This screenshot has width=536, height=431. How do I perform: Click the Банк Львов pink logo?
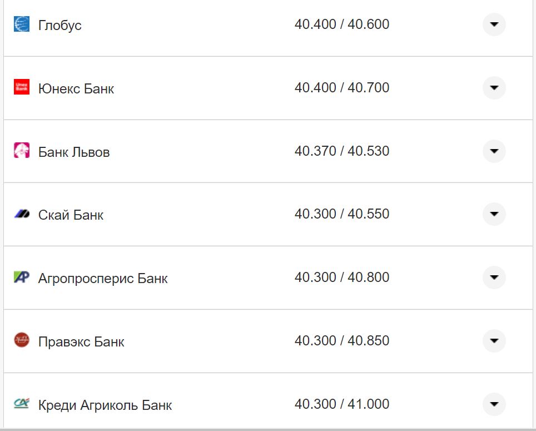coord(22,151)
